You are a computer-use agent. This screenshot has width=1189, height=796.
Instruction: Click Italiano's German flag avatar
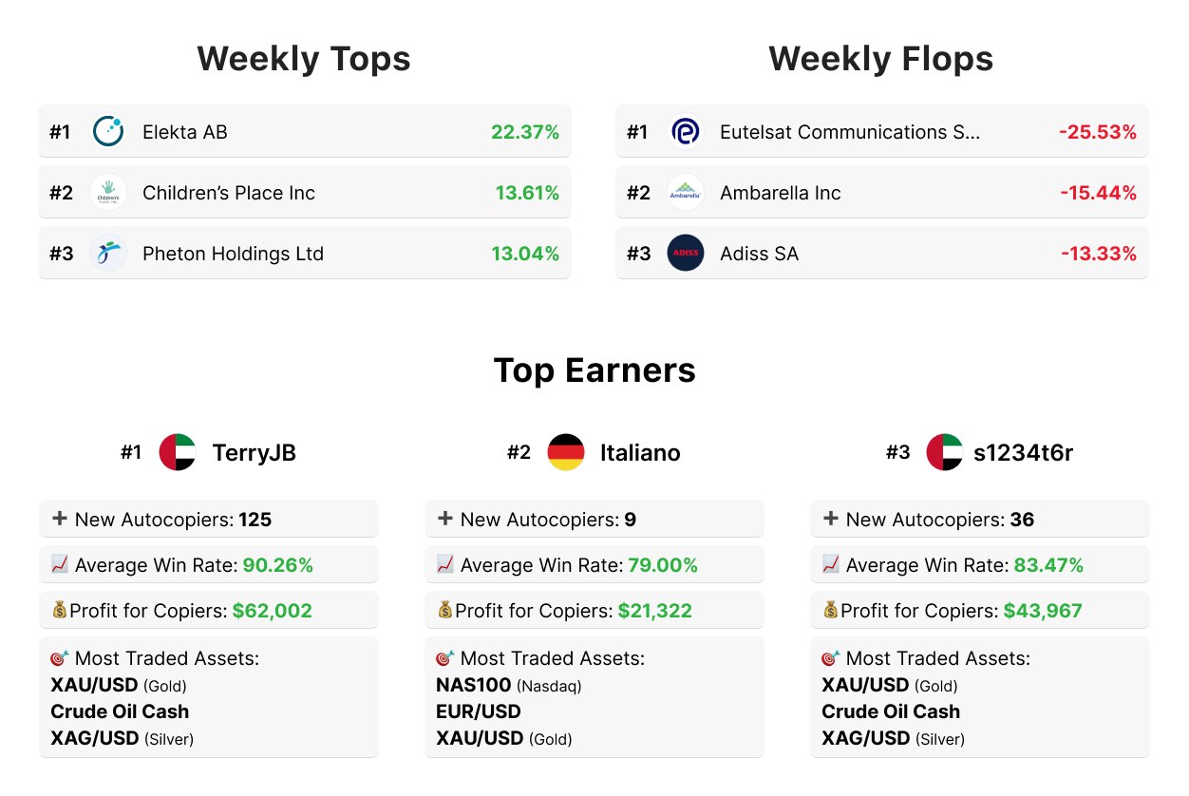[566, 452]
